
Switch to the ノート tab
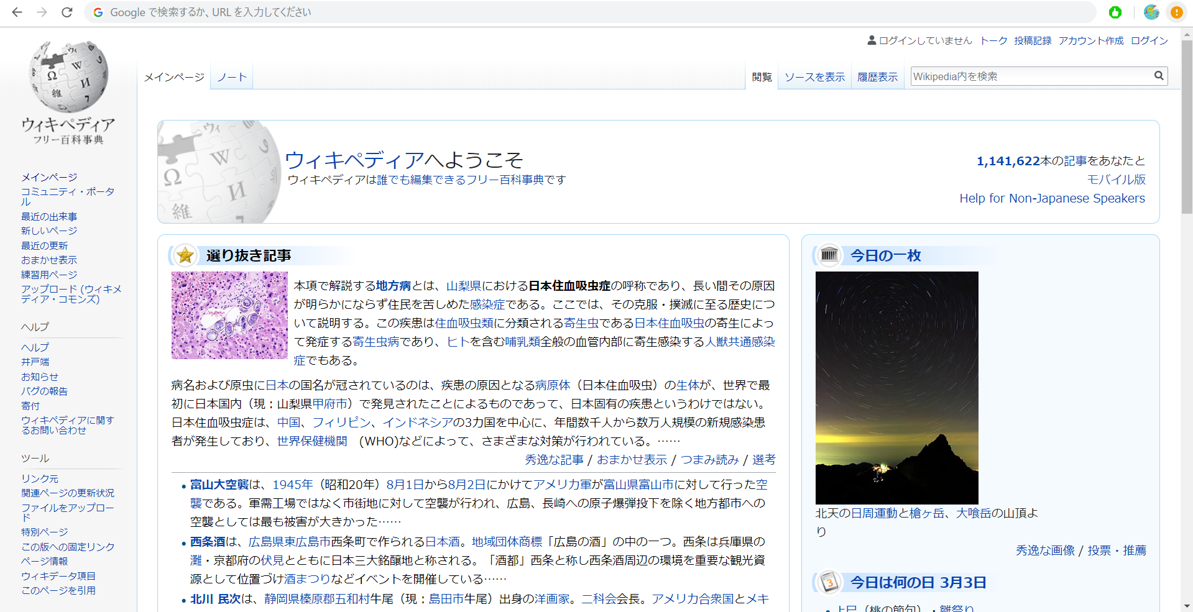(x=232, y=77)
